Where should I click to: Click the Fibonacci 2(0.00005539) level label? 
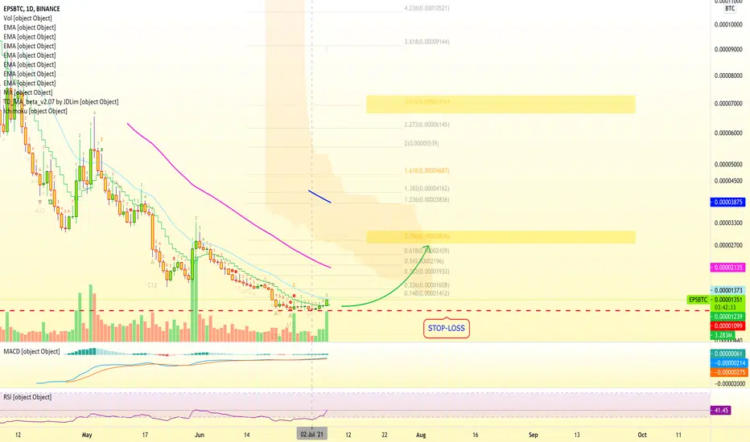[x=422, y=143]
